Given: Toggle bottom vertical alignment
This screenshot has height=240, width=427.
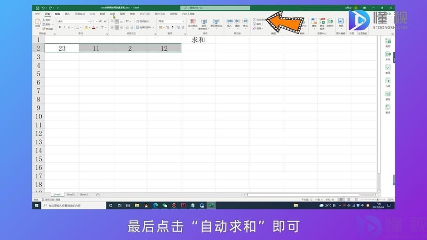Looking at the screenshot, I should 122,21.
